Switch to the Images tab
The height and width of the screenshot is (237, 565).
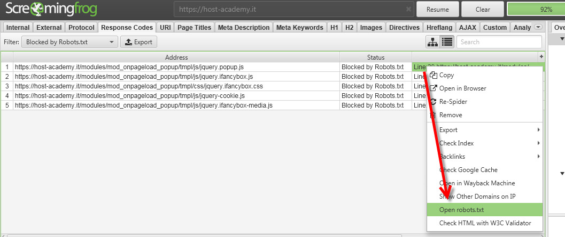pyautogui.click(x=371, y=27)
